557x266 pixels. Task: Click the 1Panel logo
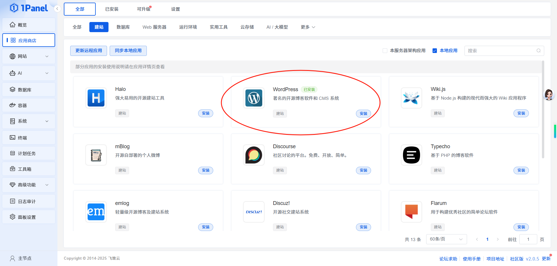tap(28, 8)
